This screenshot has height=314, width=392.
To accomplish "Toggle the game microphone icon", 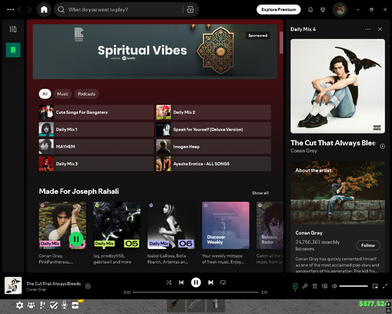I will [x=64, y=305].
